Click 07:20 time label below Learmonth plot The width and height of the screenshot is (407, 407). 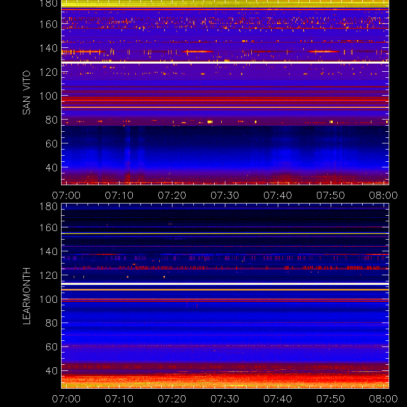[x=172, y=399]
